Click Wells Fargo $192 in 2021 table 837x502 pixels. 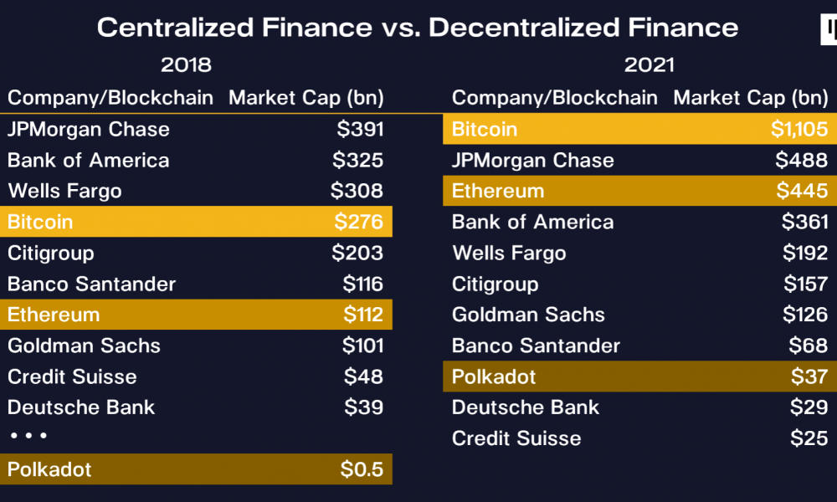click(x=640, y=253)
